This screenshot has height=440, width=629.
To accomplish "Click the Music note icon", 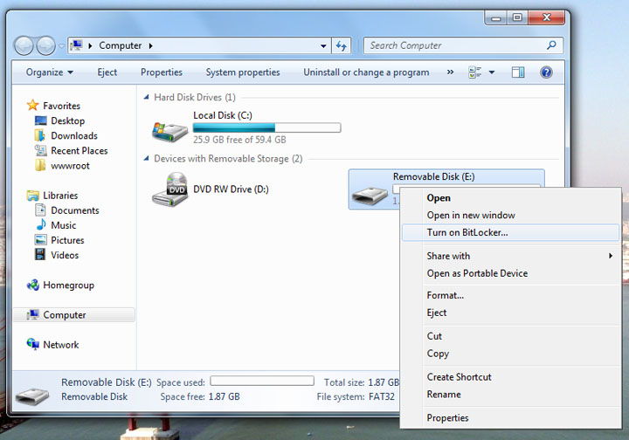I will [x=40, y=225].
